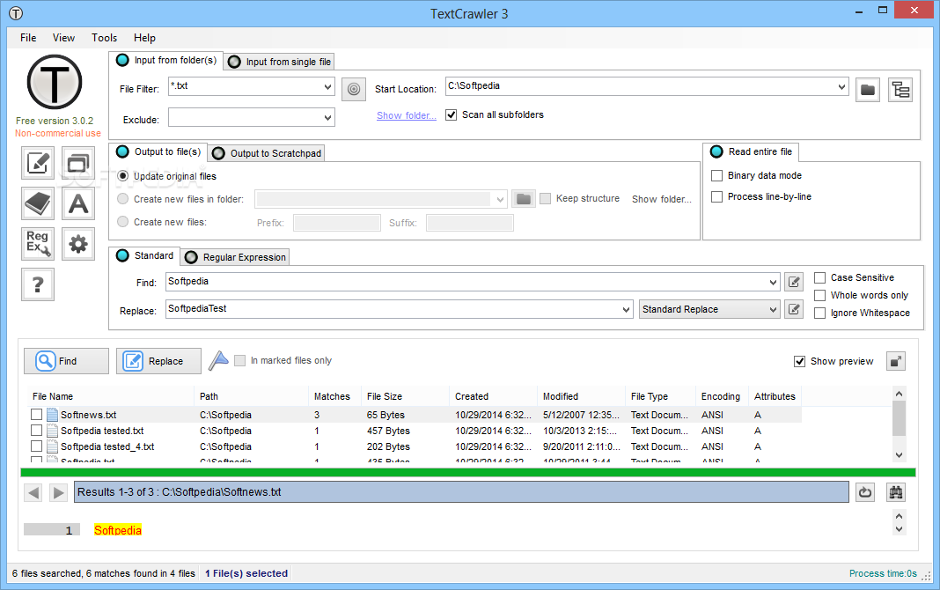Select Create new files in folder radio
Screen dimensions: 940x590
[x=123, y=198]
